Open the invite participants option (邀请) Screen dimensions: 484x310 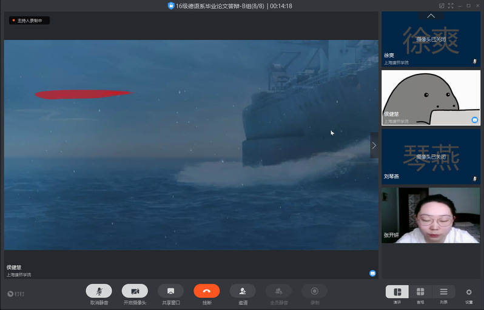243,291
